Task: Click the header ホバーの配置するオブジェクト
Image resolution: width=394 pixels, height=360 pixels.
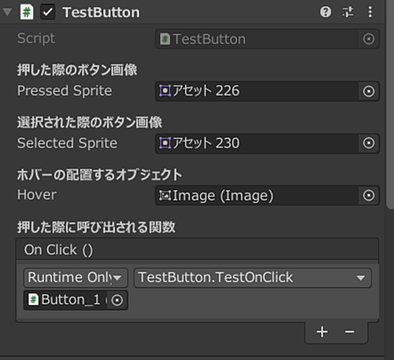Action: click(x=100, y=175)
